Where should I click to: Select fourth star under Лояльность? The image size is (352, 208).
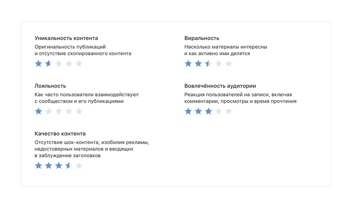[68, 111]
